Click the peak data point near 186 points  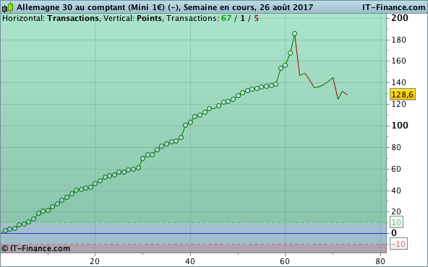pos(294,34)
